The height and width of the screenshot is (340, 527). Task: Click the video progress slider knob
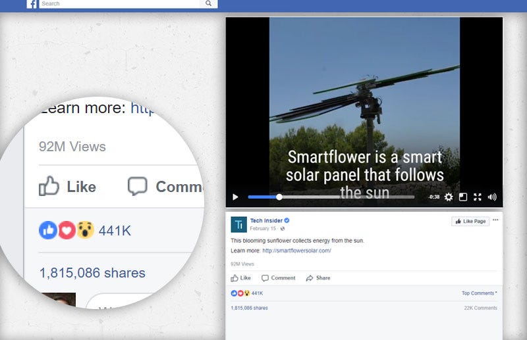click(279, 197)
